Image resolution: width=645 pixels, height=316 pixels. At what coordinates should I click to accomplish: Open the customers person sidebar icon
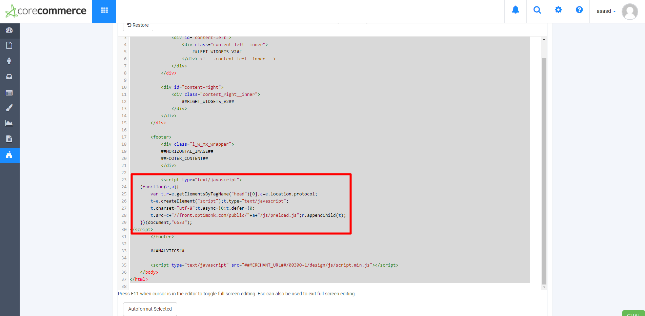9,61
